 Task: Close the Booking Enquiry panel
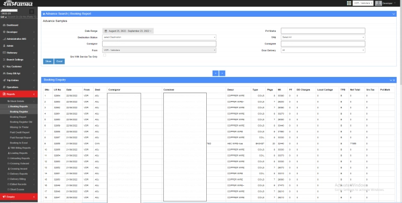pos(394,80)
